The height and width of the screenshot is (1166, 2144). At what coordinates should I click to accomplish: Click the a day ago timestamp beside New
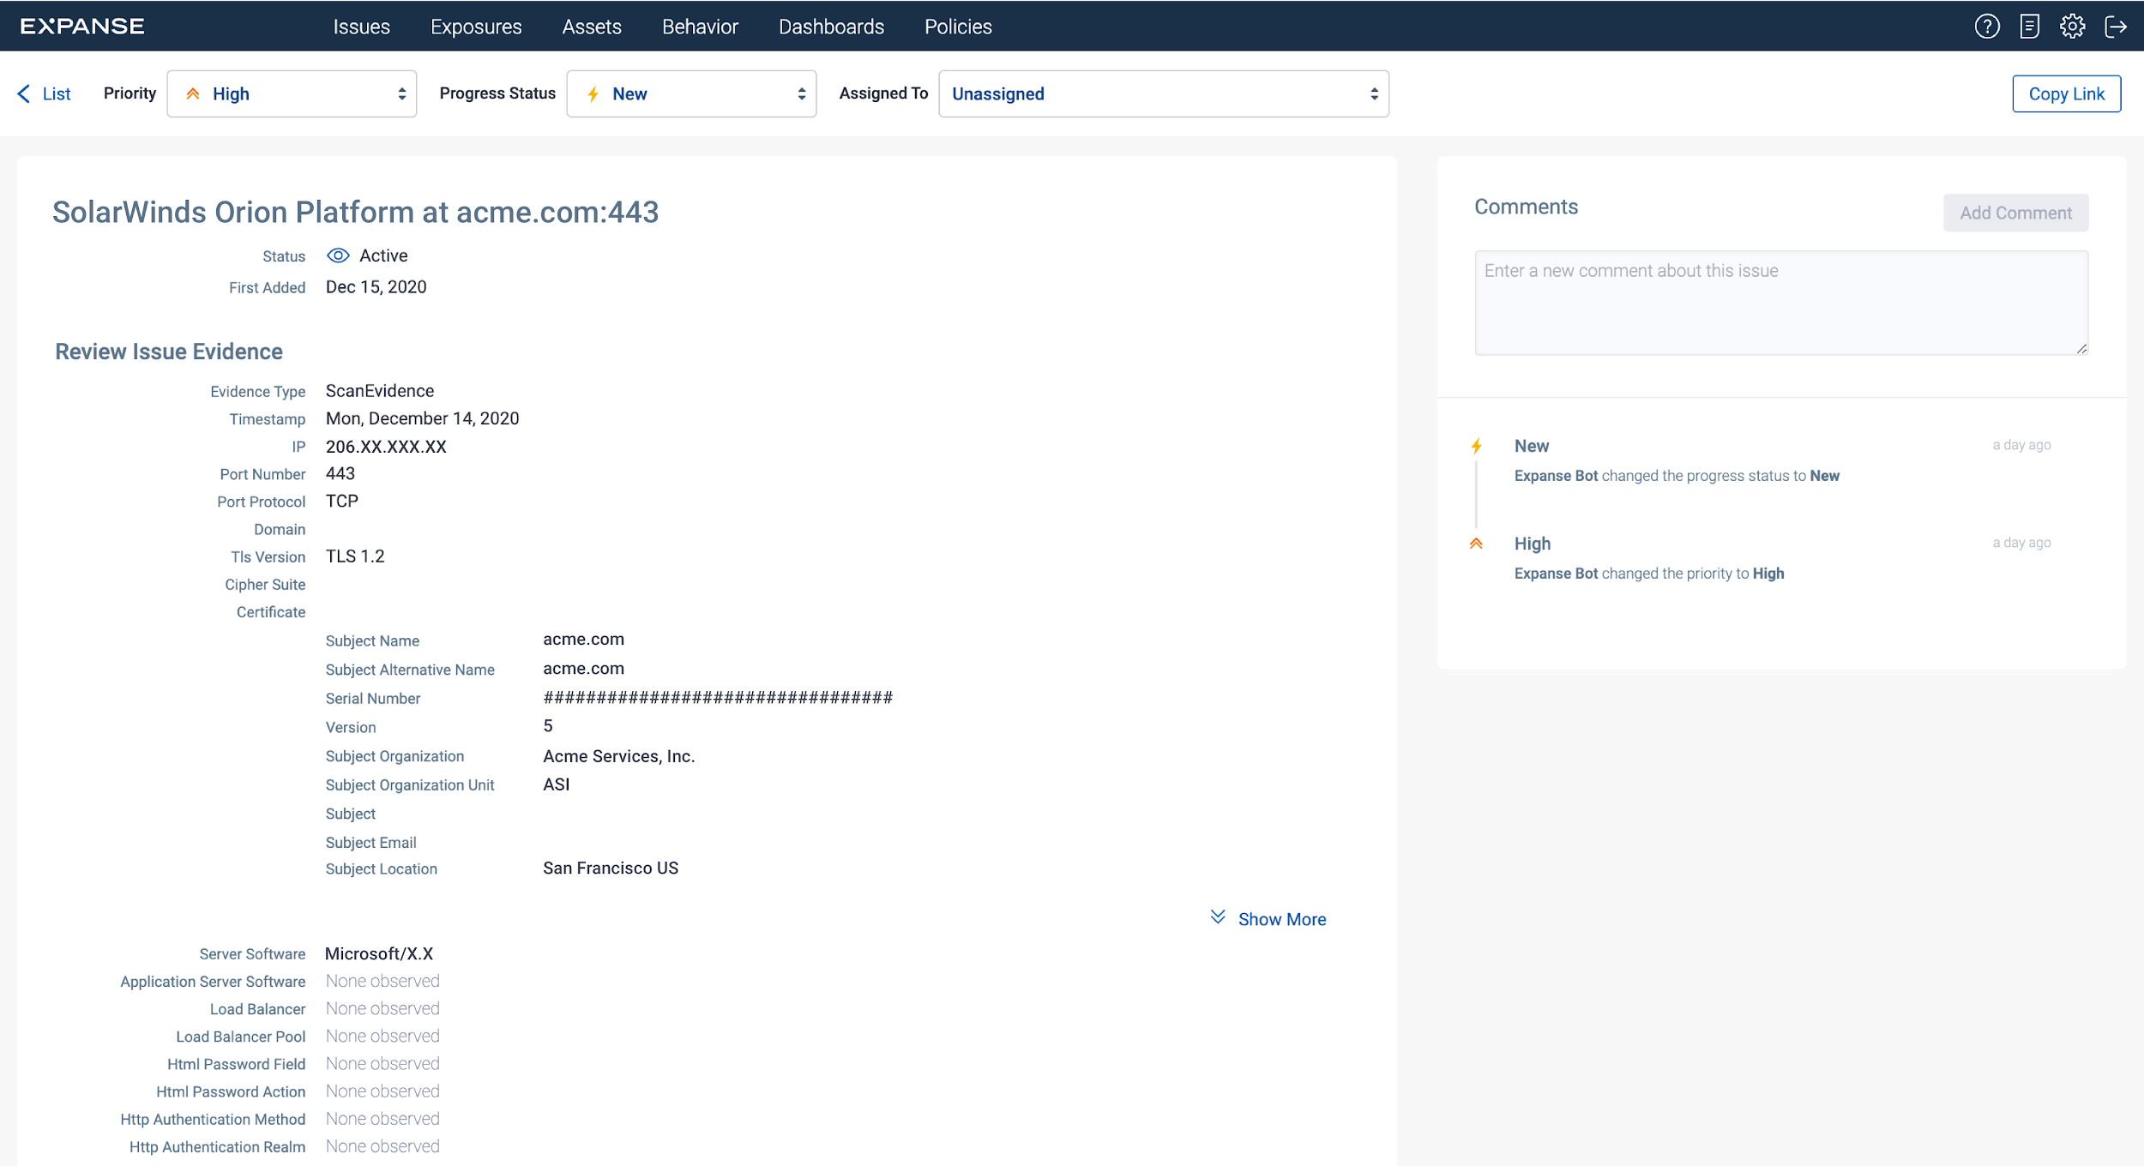tap(2021, 445)
